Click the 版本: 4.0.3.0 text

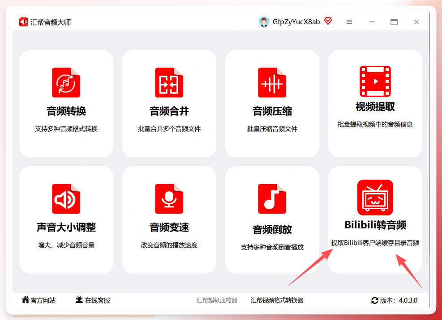pyautogui.click(x=399, y=300)
